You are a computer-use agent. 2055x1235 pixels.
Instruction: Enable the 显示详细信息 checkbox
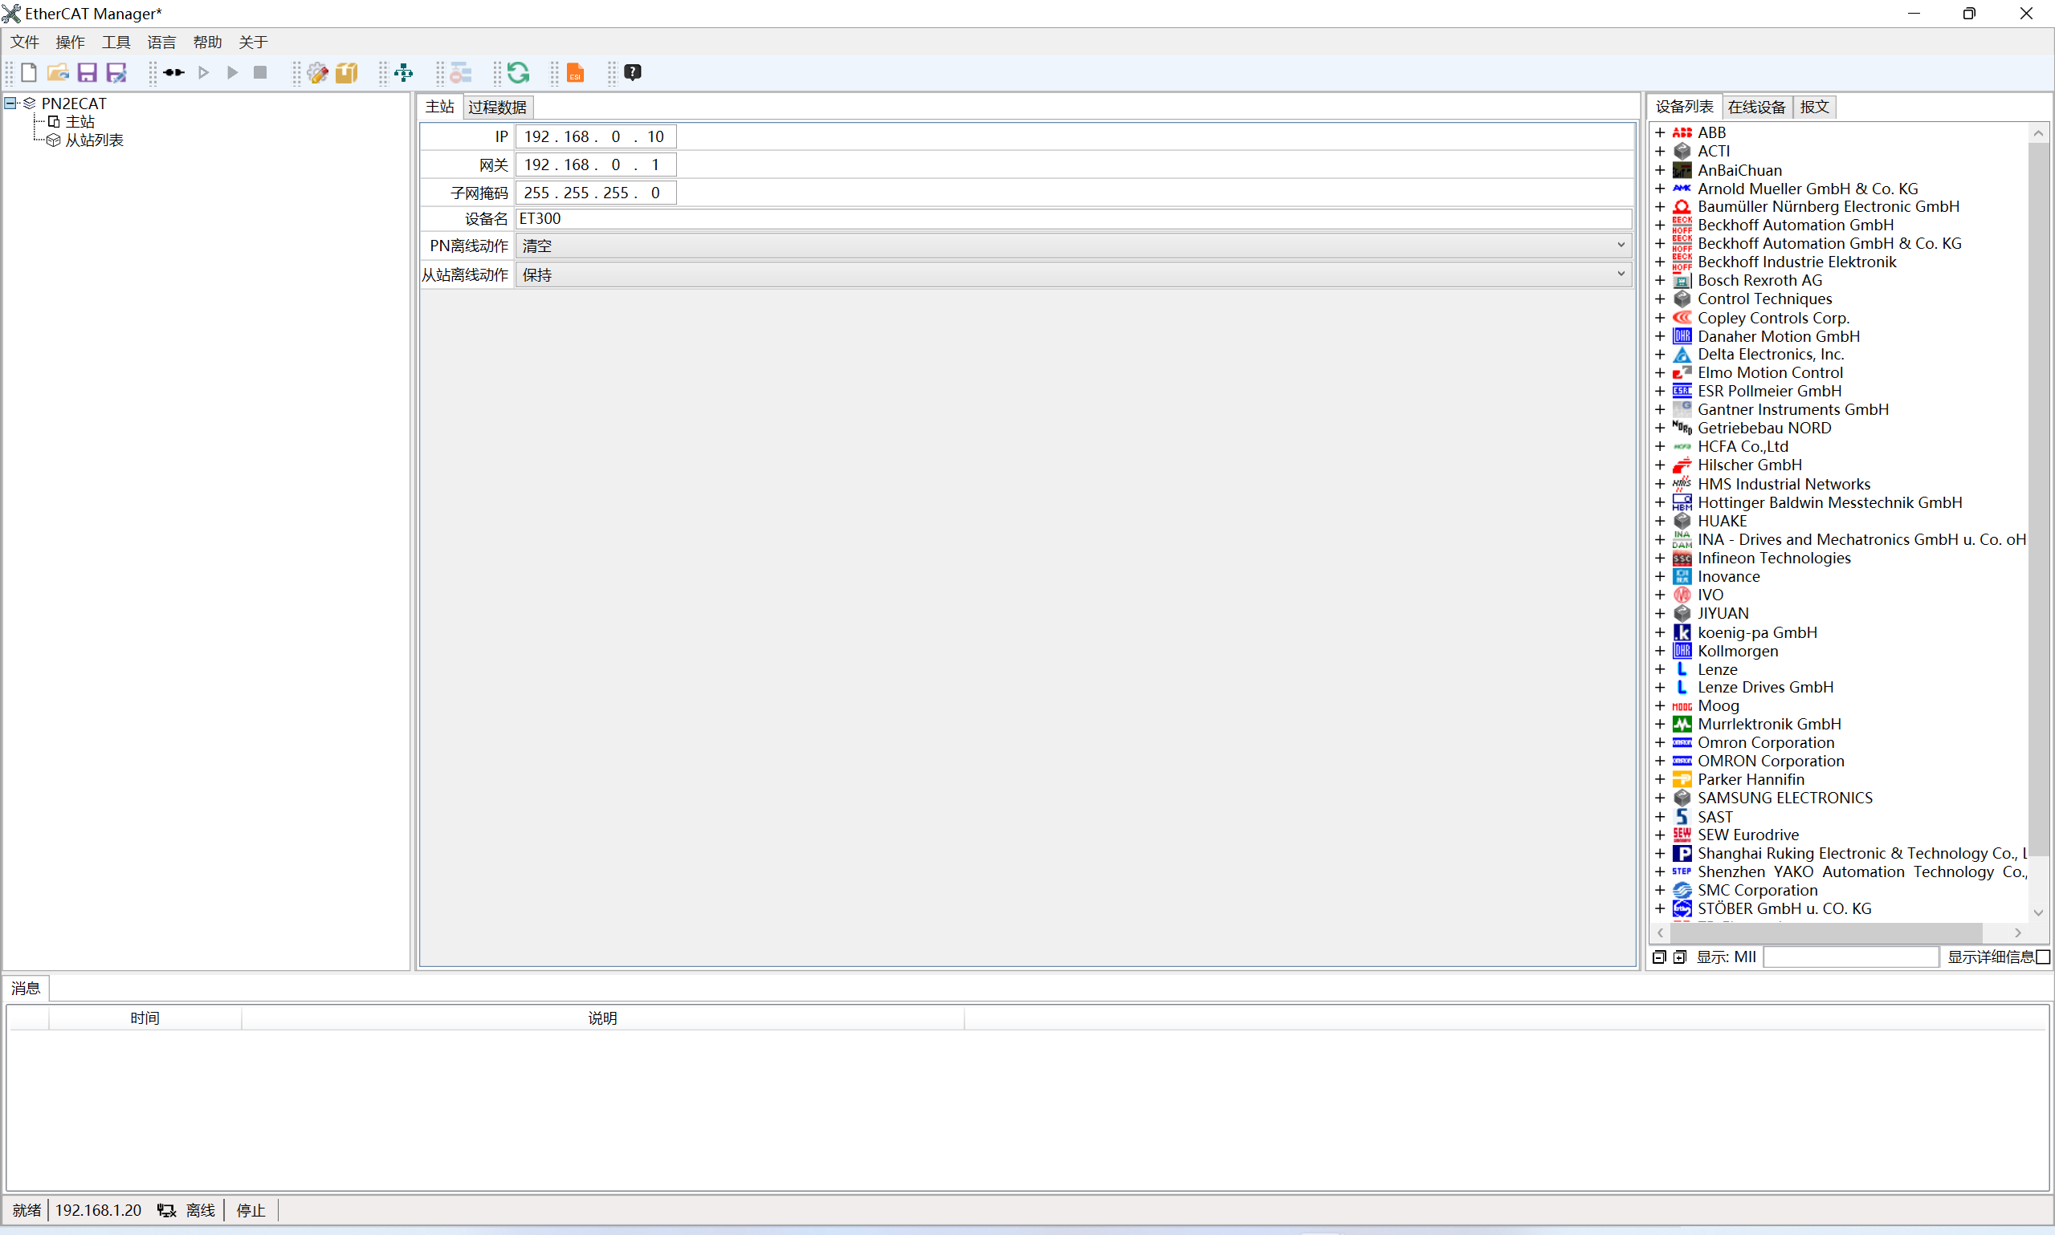pos(2043,957)
